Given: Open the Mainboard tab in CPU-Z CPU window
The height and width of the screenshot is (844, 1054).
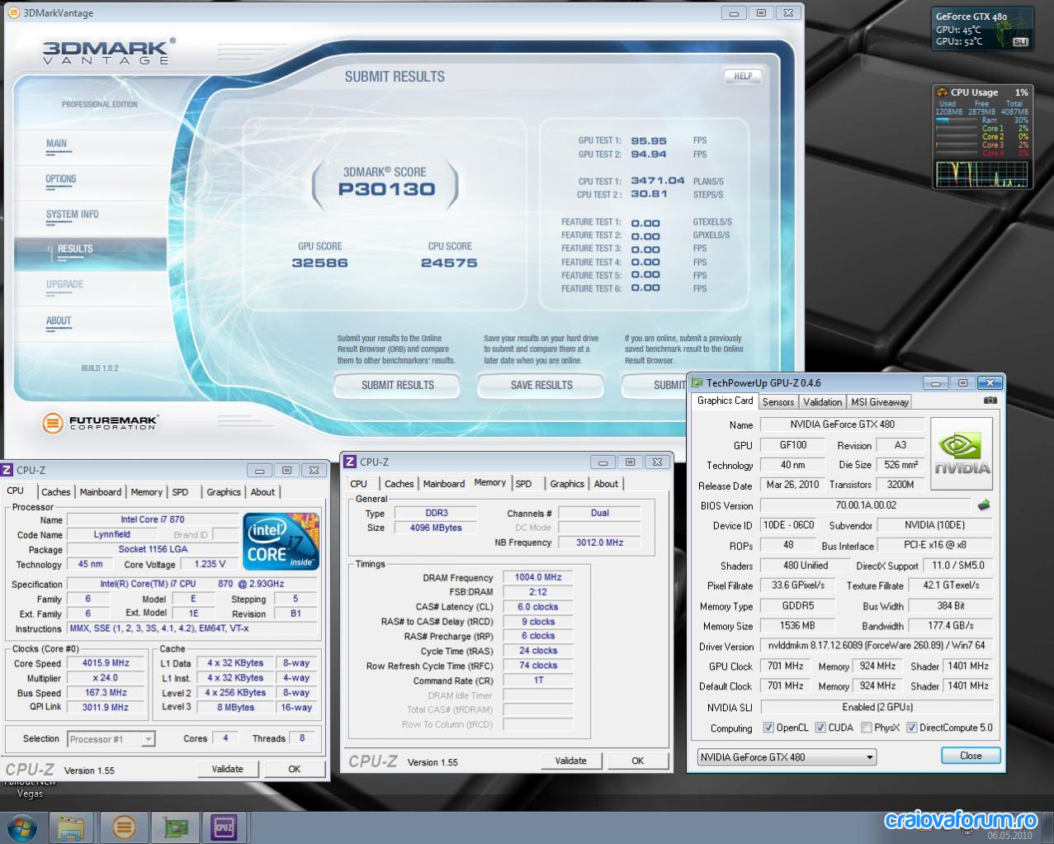Looking at the screenshot, I should [100, 492].
